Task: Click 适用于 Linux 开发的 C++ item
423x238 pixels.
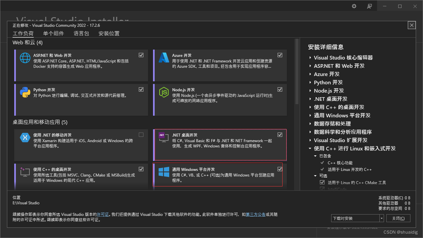Action: (x=350, y=169)
